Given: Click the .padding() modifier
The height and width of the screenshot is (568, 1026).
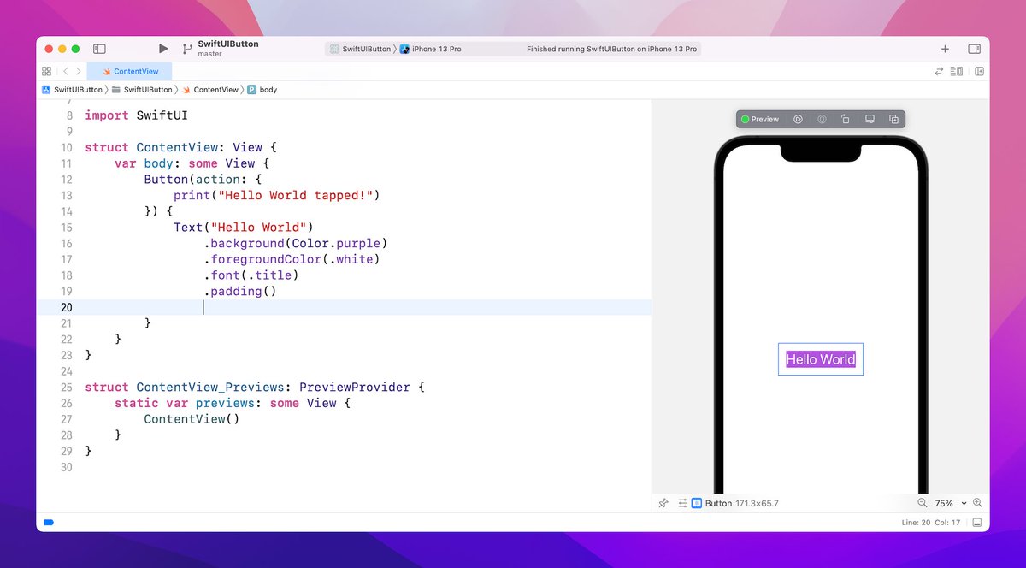Looking at the screenshot, I should [239, 291].
